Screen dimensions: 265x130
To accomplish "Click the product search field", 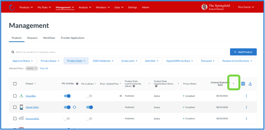I will 119,52.
